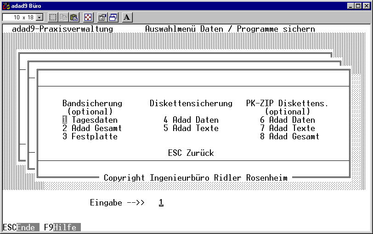Click ESC Zurück to go back

191,153
